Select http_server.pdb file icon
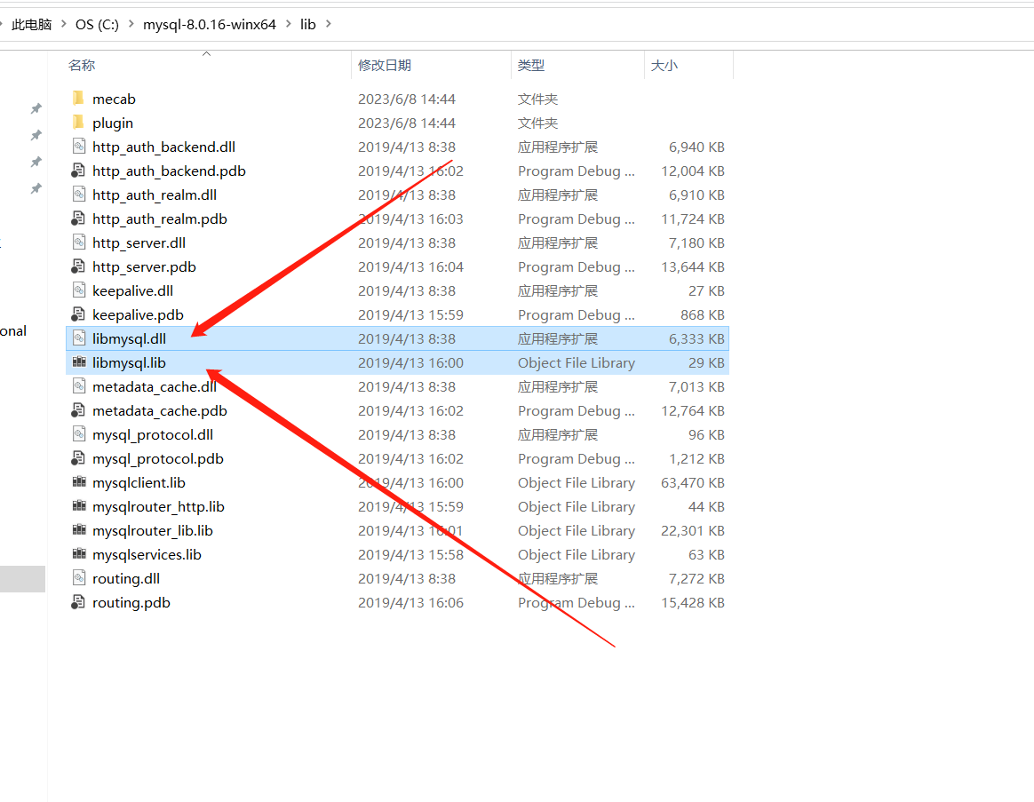 (78, 266)
